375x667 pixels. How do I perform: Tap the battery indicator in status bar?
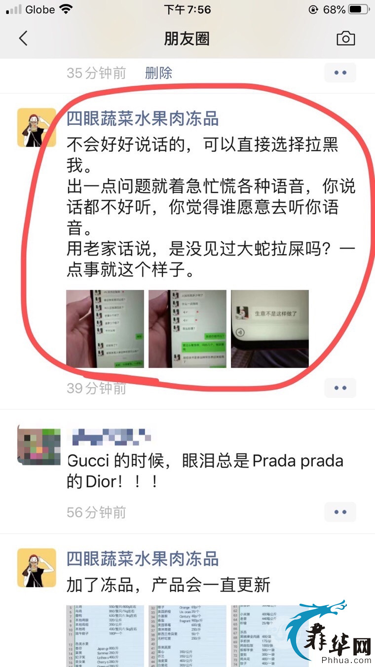[359, 9]
